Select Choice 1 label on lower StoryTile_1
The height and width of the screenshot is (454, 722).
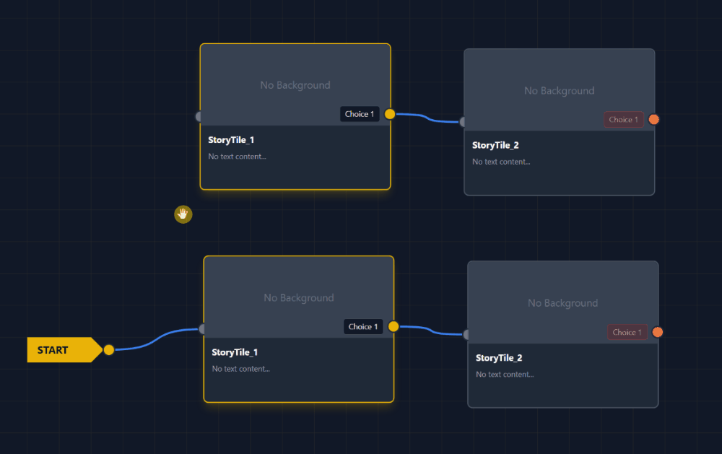[363, 327]
